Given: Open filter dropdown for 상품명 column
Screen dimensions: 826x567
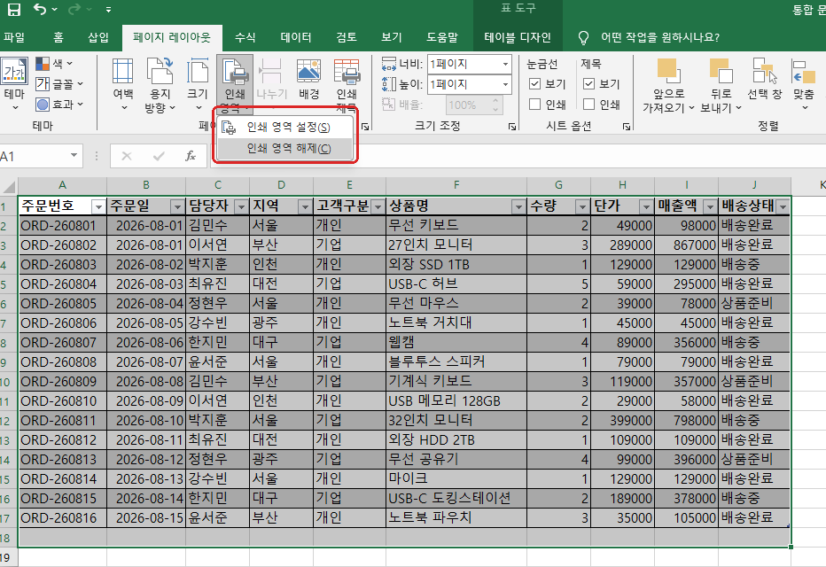Looking at the screenshot, I should 518,207.
